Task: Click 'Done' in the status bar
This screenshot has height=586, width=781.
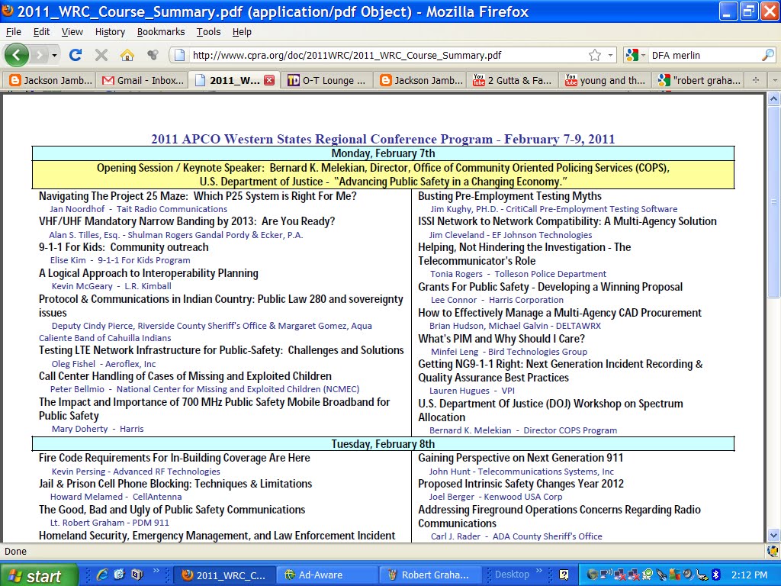Action: tap(15, 551)
